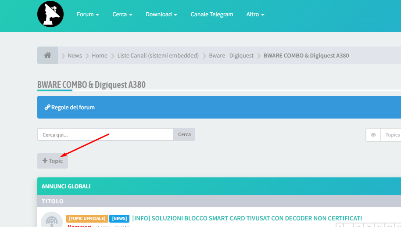
Task: Go to home via breadcrumb house icon
Action: 47,55
